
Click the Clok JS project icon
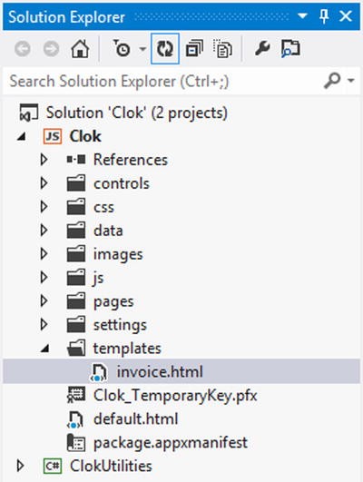pyautogui.click(x=53, y=136)
